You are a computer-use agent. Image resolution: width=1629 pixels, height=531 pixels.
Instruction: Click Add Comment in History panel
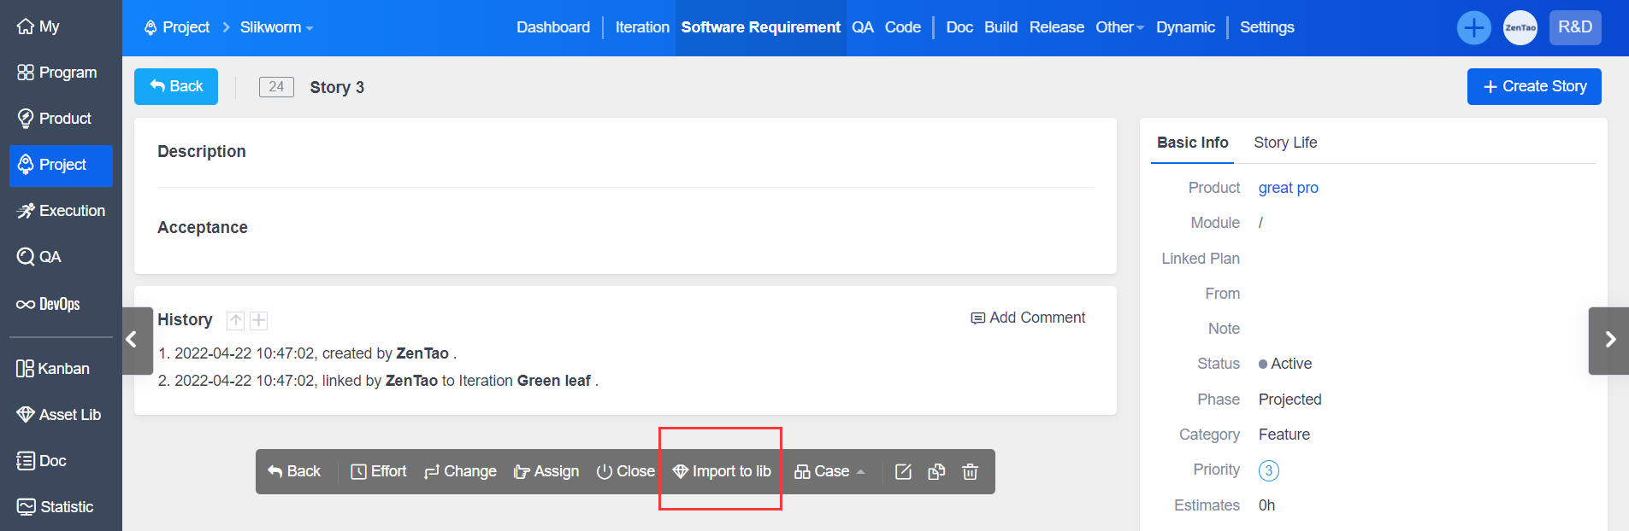pos(1028,318)
